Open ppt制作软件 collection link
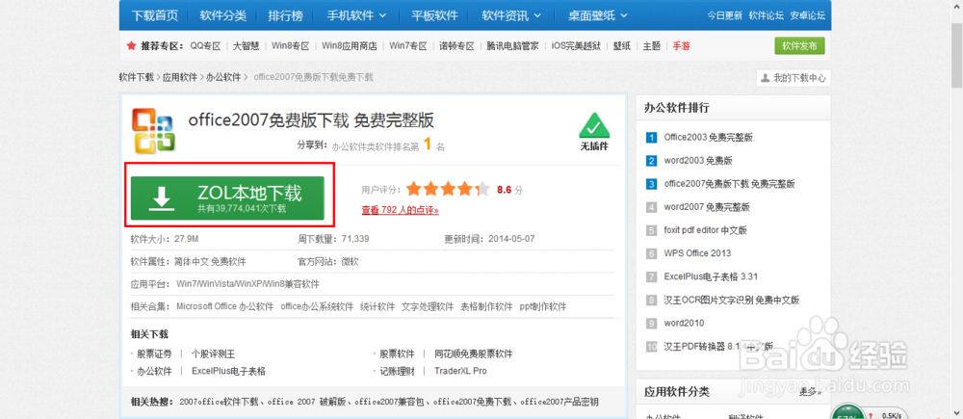This screenshot has width=963, height=419. (x=543, y=306)
